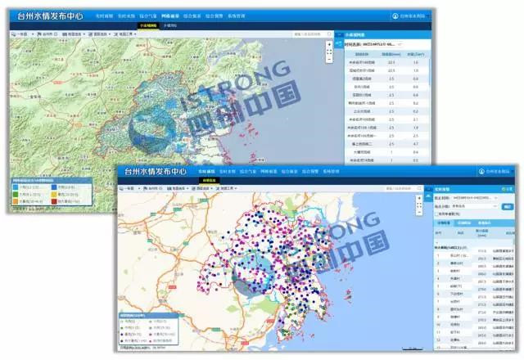Toggle the first legend checkbox in the back map legend
The width and height of the screenshot is (524, 360).
pos(14,186)
